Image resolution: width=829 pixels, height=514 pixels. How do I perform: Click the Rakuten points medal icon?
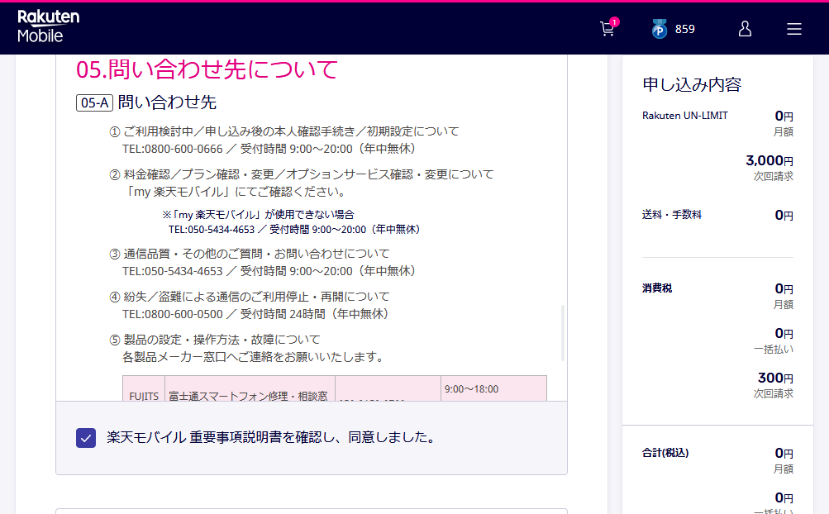click(659, 29)
